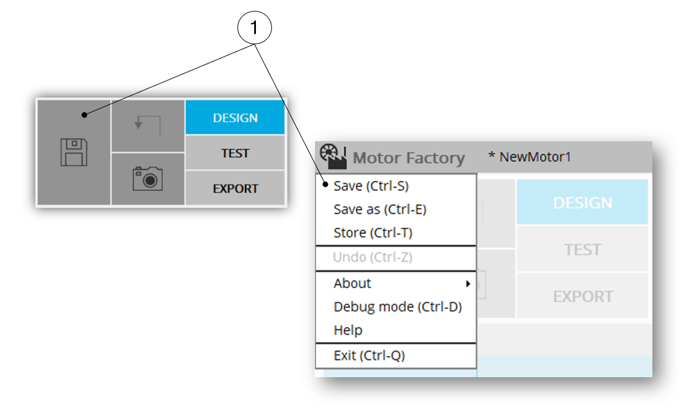The width and height of the screenshot is (696, 408).
Task: Click dimmed DESIGN button behind menu
Action: (582, 203)
